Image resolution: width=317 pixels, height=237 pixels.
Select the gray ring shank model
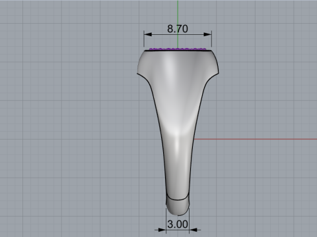click(x=178, y=132)
